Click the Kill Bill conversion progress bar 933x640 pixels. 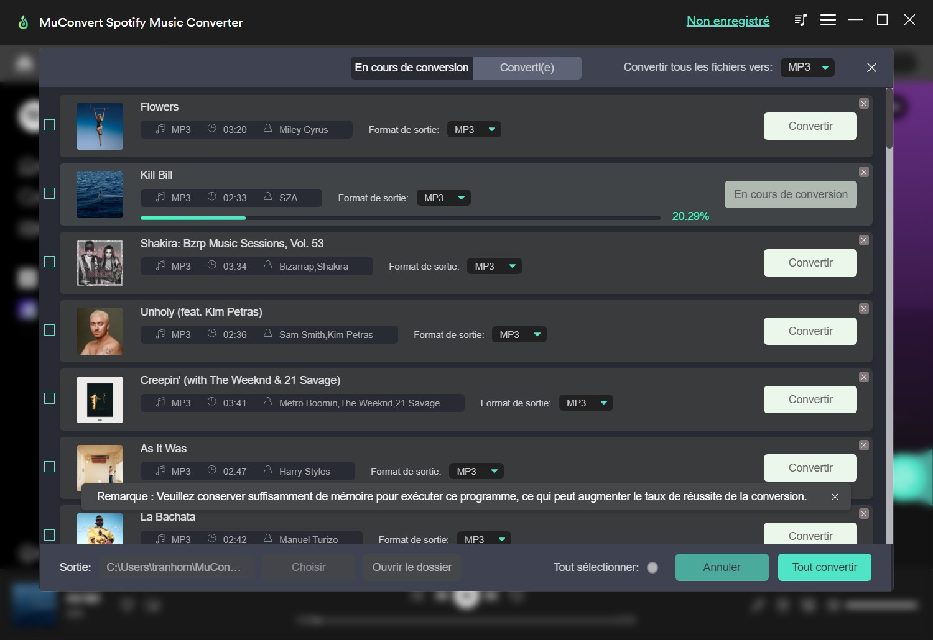401,218
